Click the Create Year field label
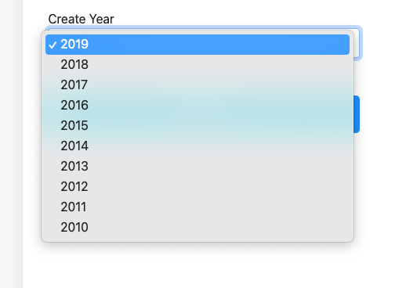The width and height of the screenshot is (417, 288). click(x=81, y=19)
